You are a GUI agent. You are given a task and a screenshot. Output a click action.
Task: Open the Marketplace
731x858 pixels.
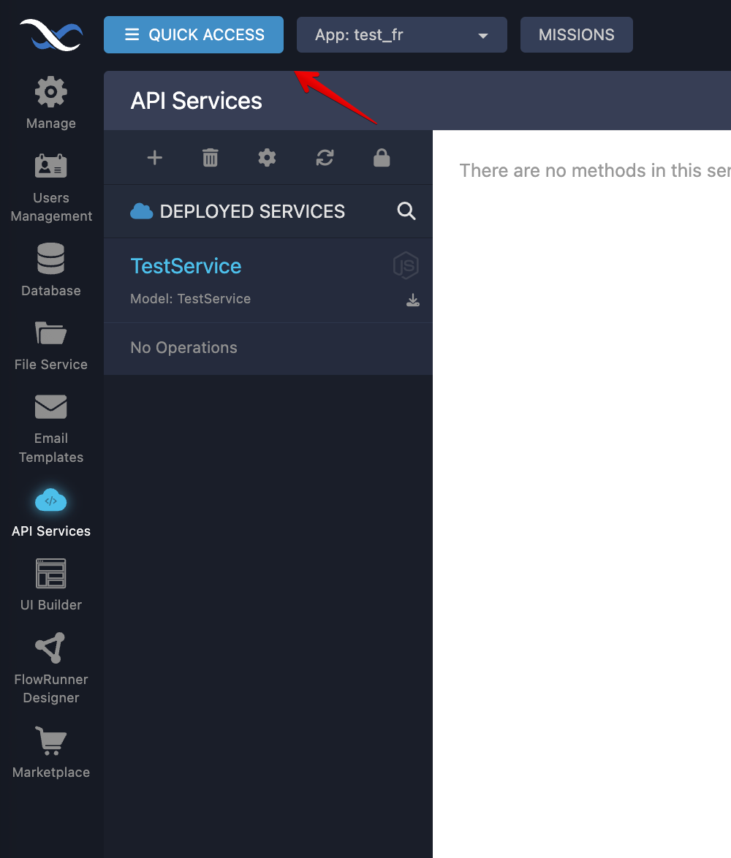51,752
